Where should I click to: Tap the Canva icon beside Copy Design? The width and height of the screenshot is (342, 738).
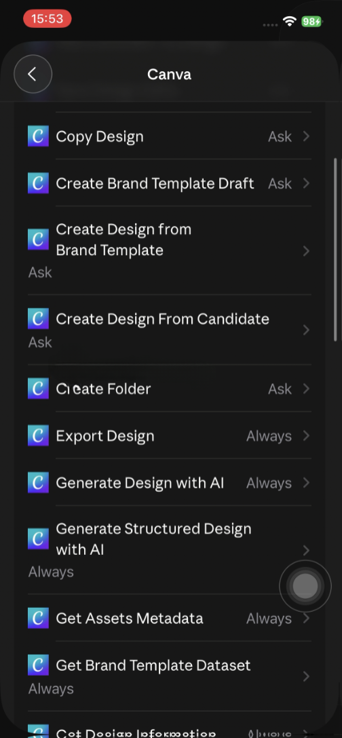[x=38, y=136]
